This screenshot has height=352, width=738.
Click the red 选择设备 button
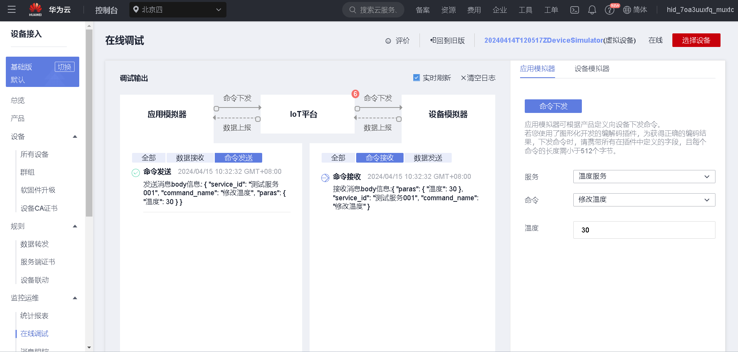click(696, 40)
